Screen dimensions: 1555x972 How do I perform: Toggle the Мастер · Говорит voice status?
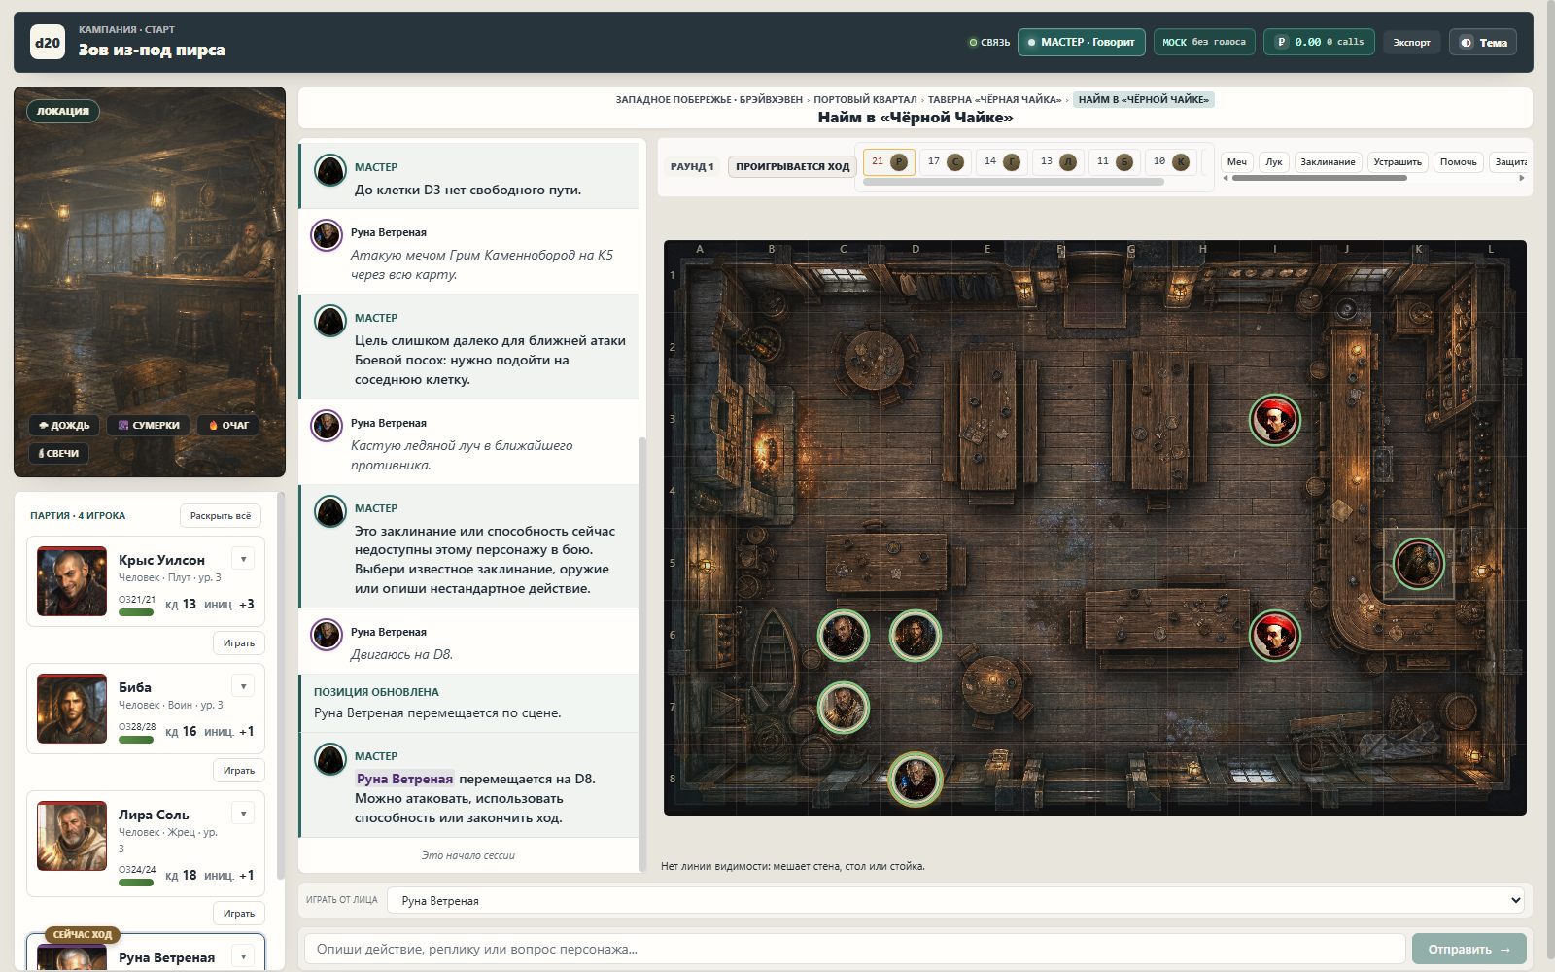pyautogui.click(x=1082, y=42)
